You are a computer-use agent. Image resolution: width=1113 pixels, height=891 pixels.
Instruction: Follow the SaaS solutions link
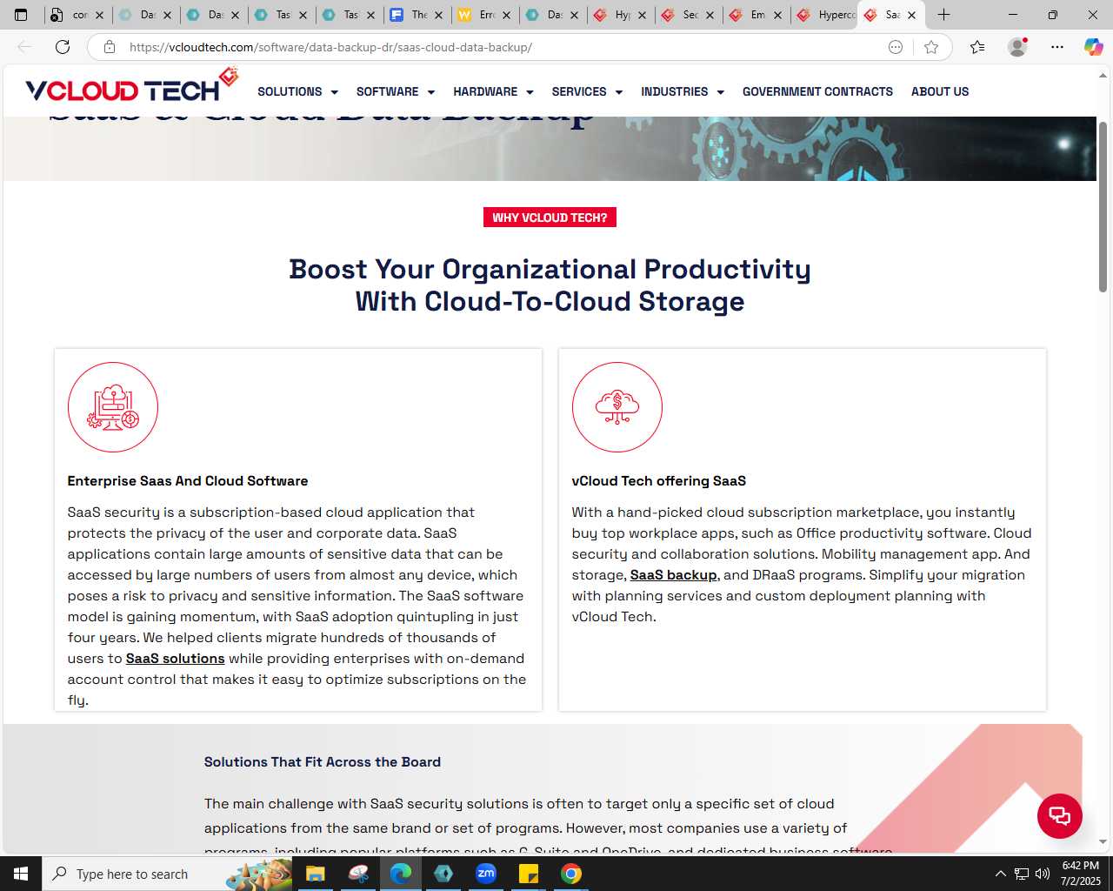click(176, 659)
